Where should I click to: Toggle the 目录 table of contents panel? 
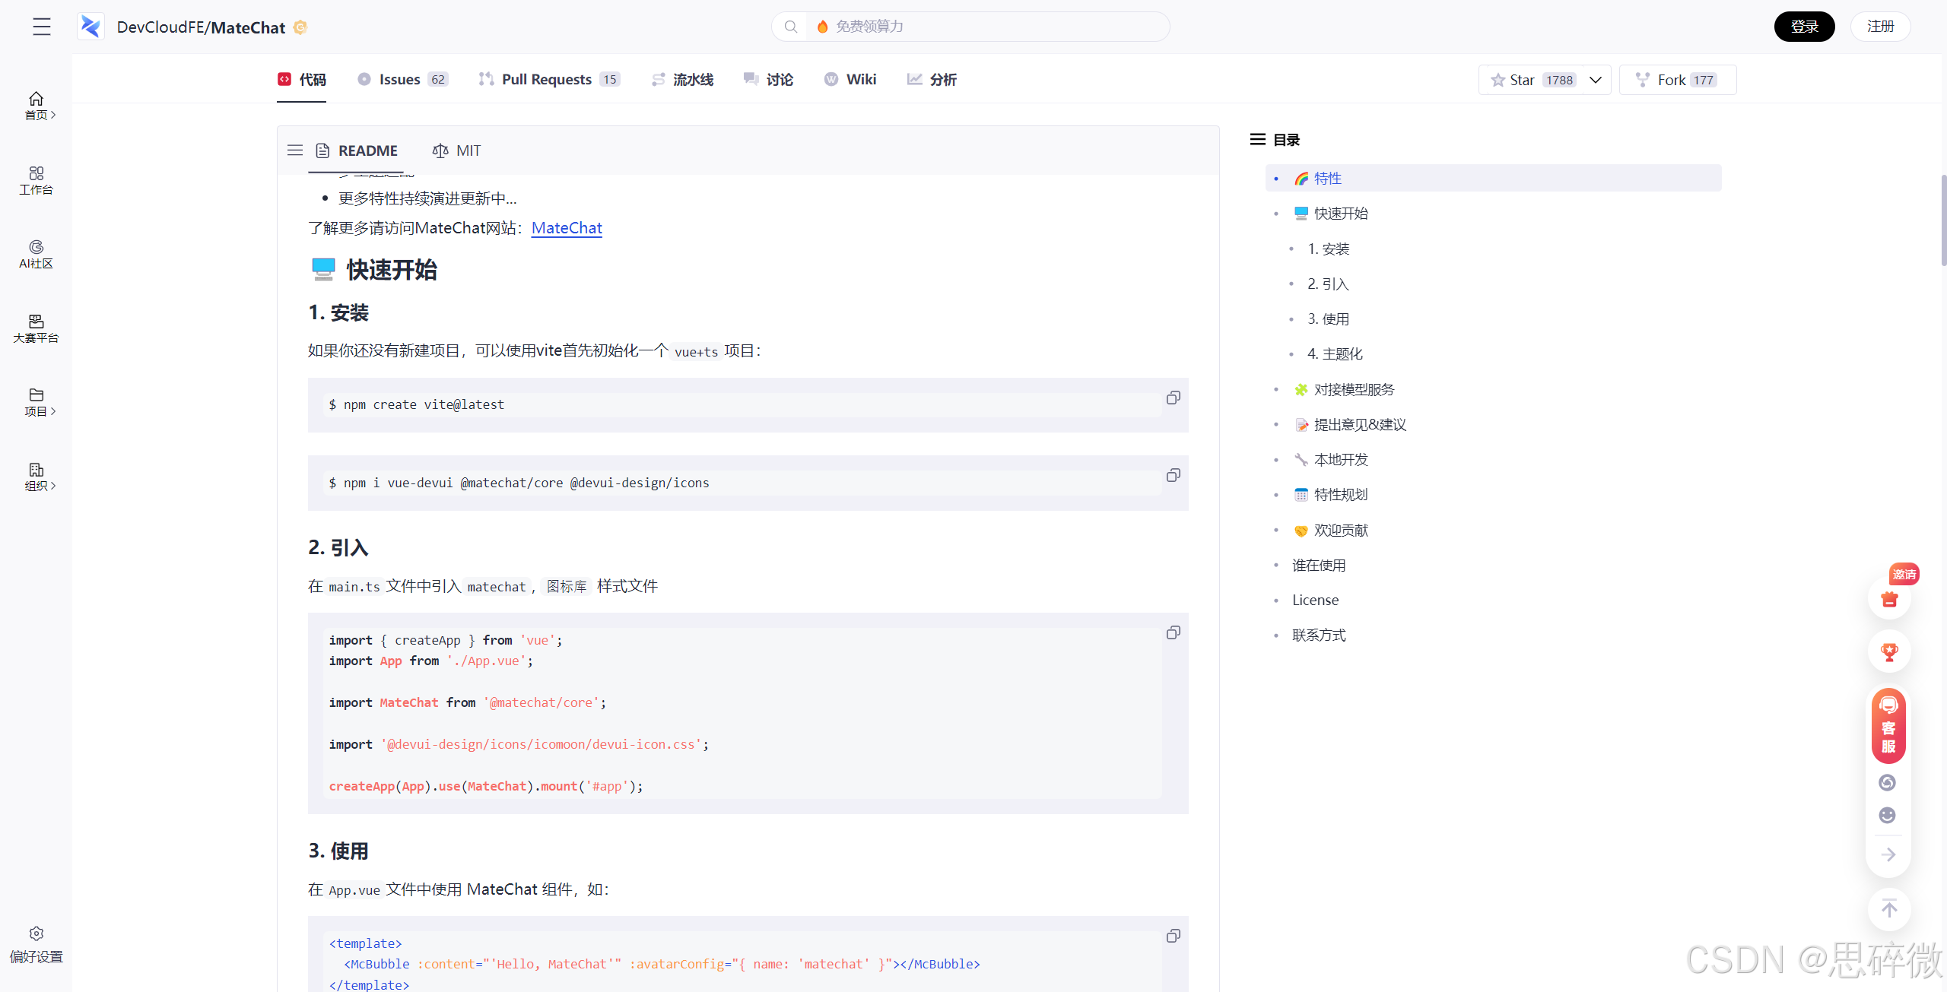coord(1258,140)
